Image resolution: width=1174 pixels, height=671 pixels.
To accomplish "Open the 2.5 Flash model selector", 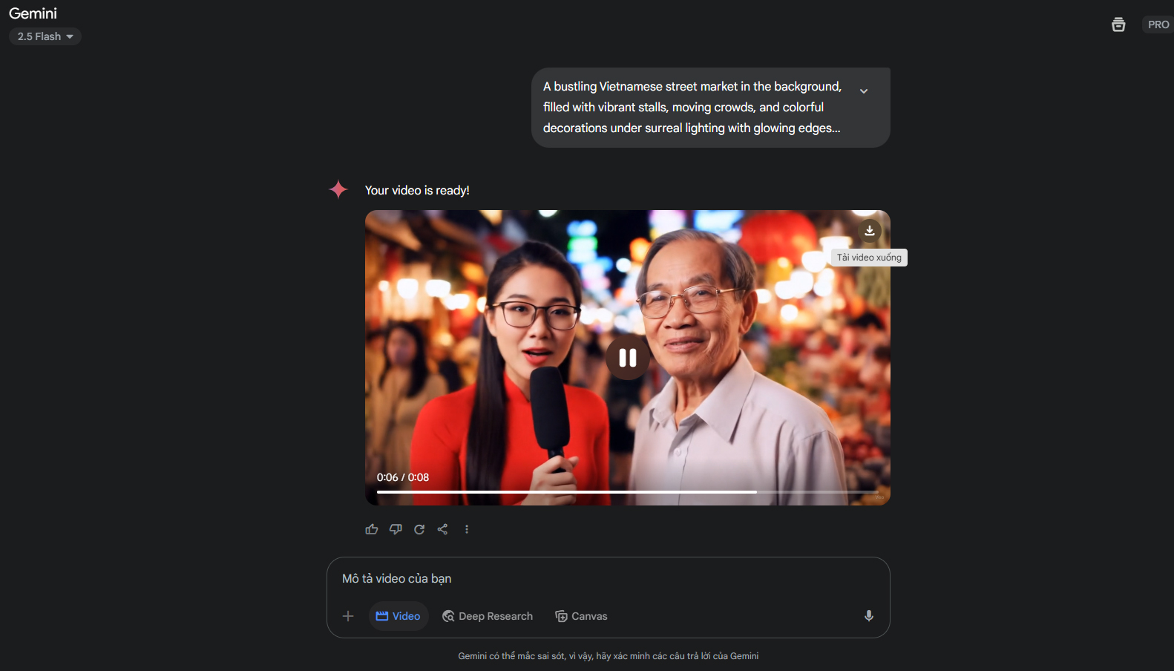I will pos(45,36).
